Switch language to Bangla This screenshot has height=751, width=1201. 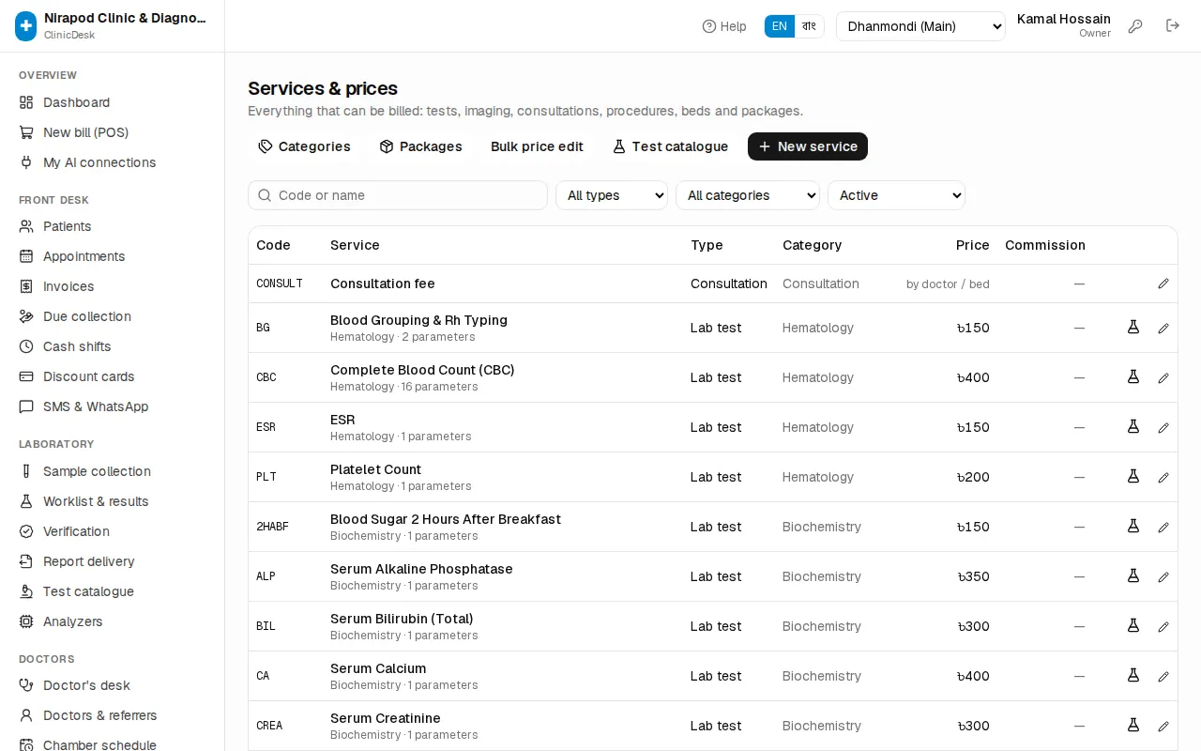point(809,26)
